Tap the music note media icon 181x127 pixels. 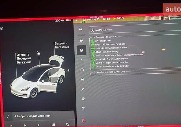pos(8,116)
